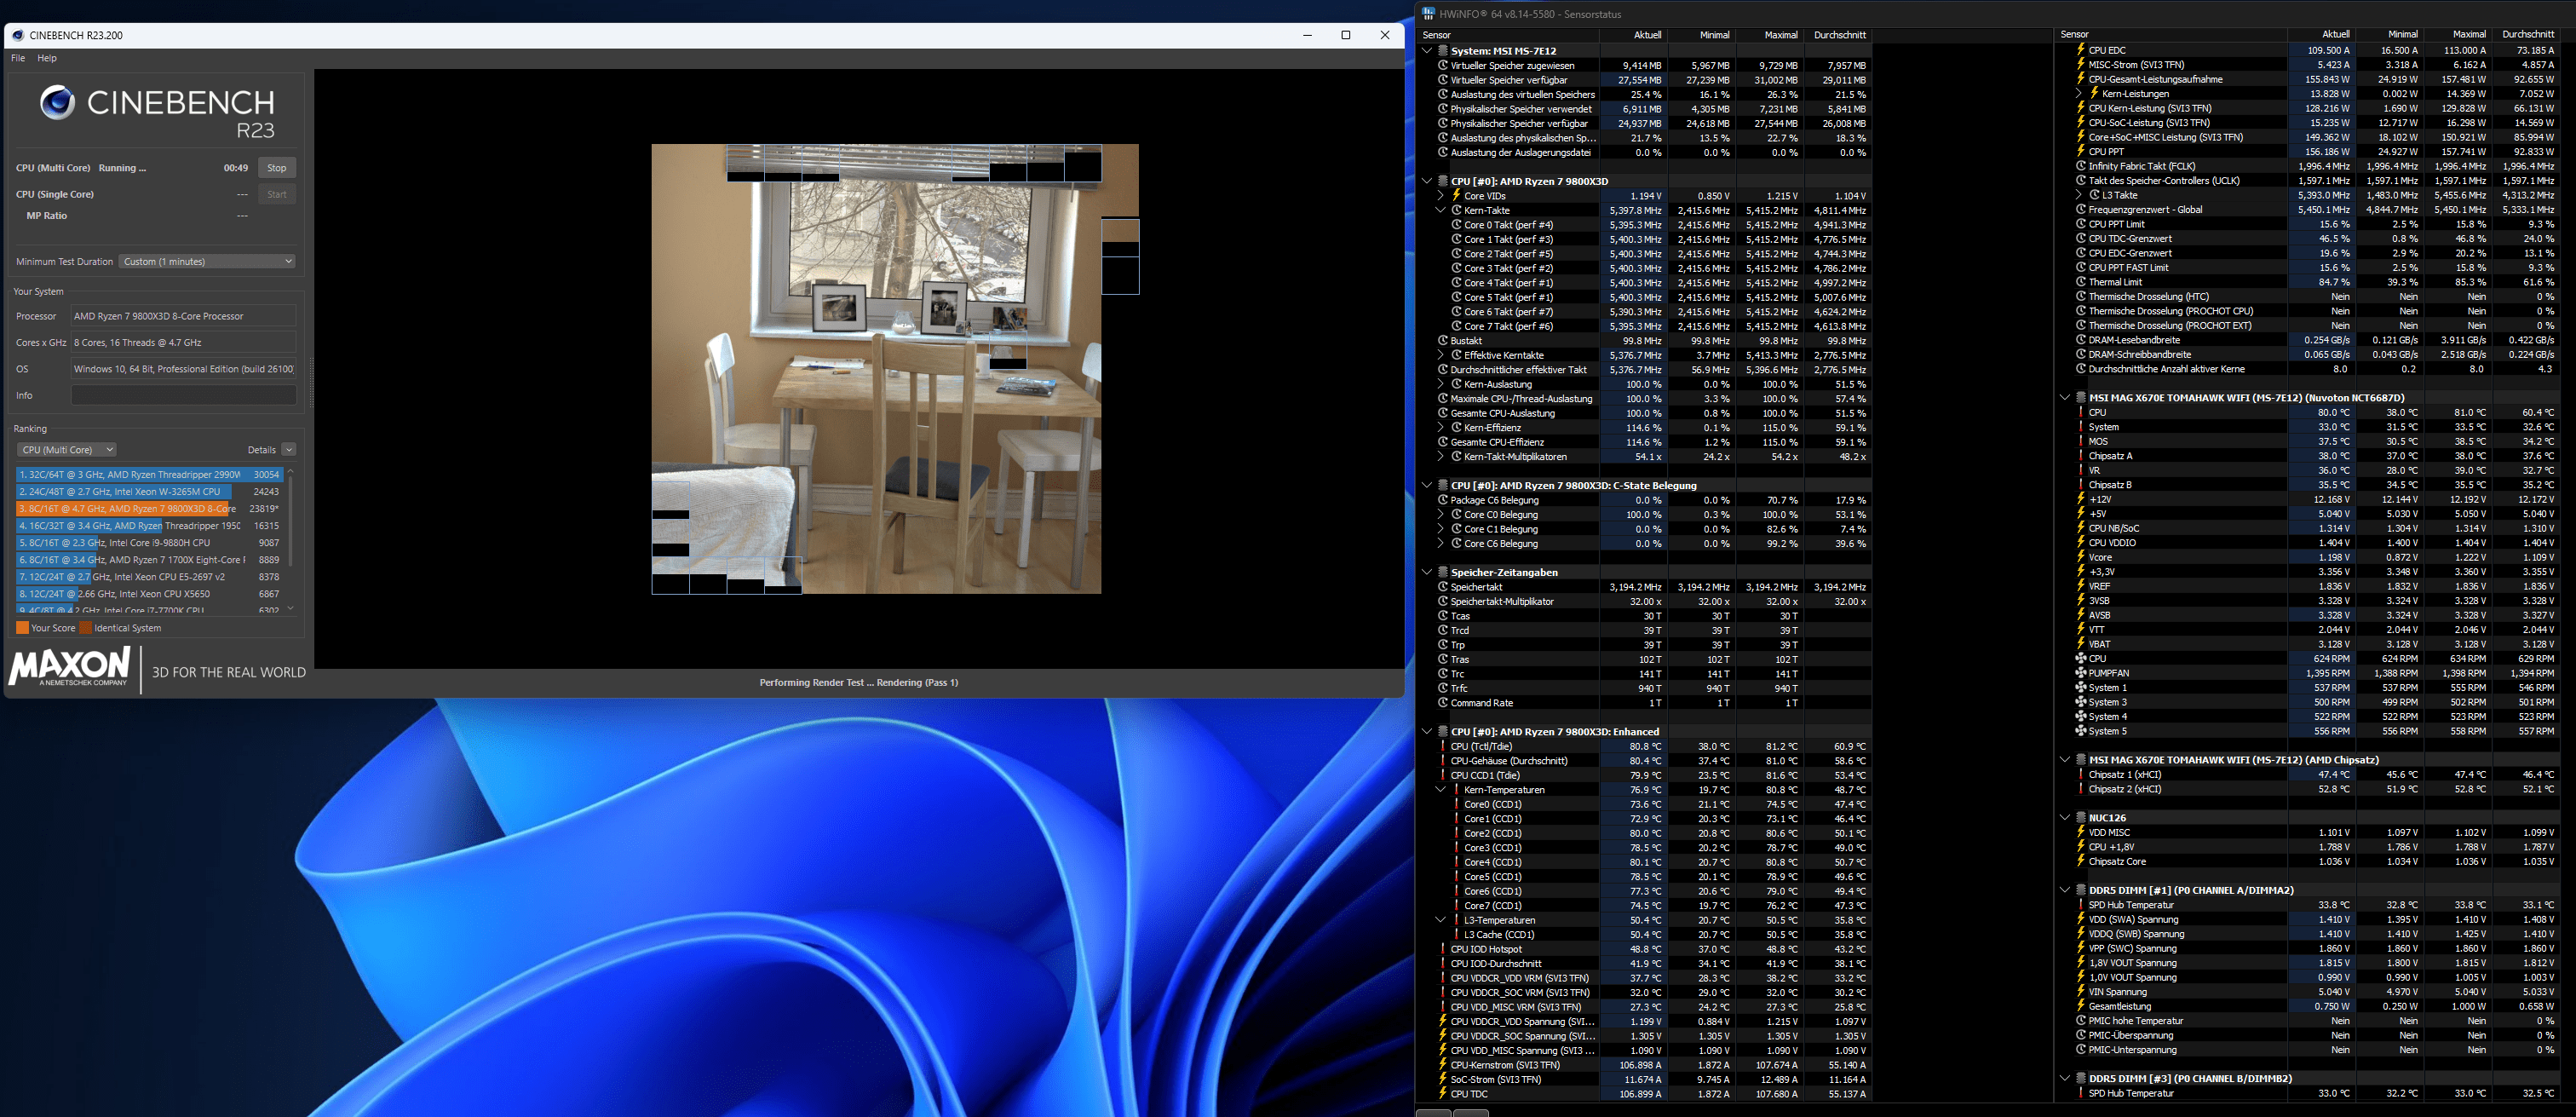Click the Maxon logo
Image resolution: width=2576 pixels, height=1117 pixels.
click(x=69, y=667)
